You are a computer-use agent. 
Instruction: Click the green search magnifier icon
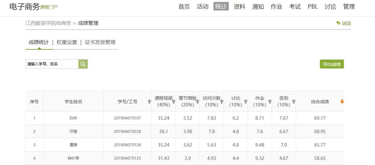(x=83, y=64)
